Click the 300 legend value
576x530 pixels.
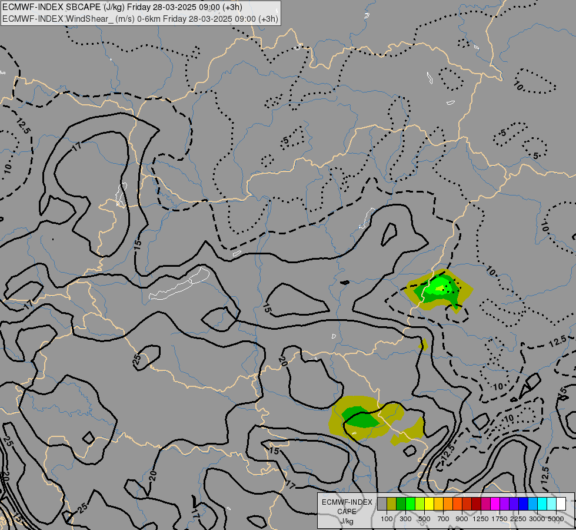(405, 519)
